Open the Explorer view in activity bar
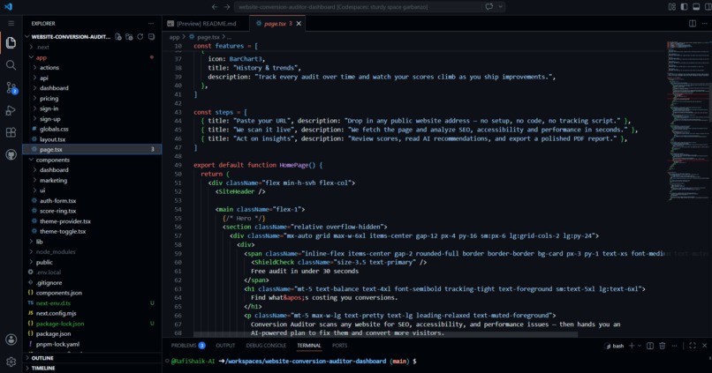 pyautogui.click(x=11, y=42)
